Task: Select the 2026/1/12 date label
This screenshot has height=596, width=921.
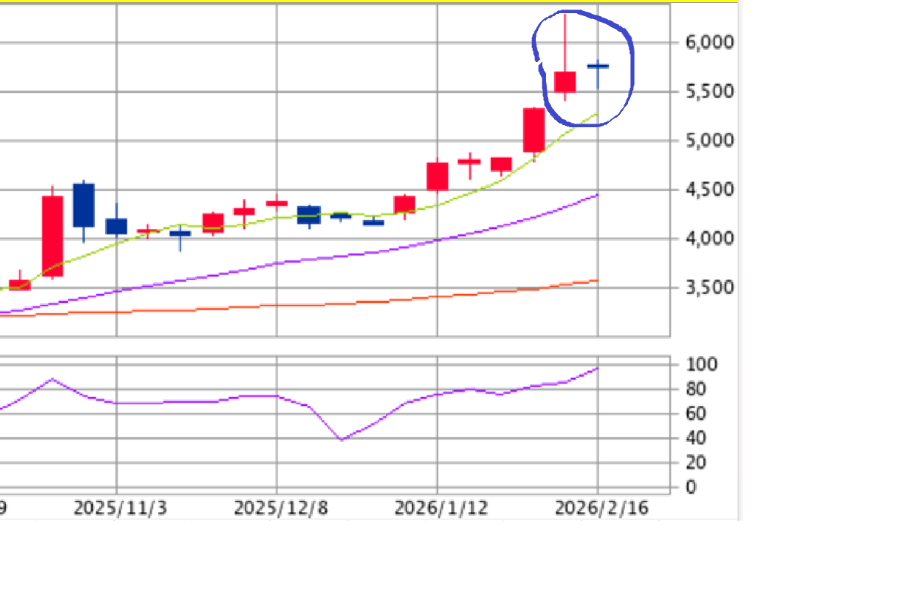Action: pos(441,508)
